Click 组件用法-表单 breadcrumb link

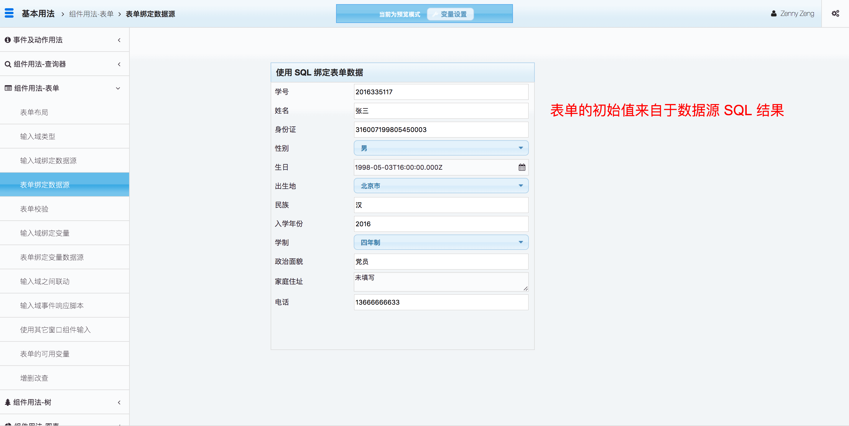tap(91, 14)
